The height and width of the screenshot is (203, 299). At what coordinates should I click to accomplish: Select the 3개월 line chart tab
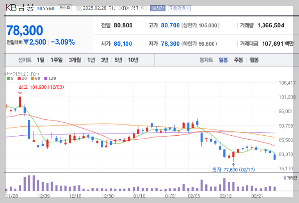(x=75, y=60)
